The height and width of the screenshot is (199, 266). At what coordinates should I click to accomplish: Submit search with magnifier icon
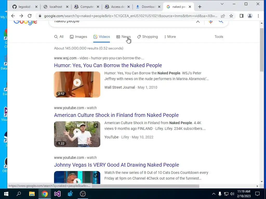(221, 22)
